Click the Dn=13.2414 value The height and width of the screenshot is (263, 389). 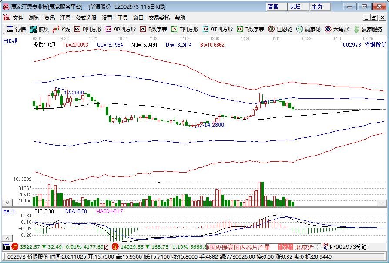pyautogui.click(x=179, y=45)
